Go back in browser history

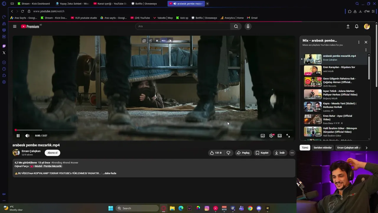coord(12,11)
